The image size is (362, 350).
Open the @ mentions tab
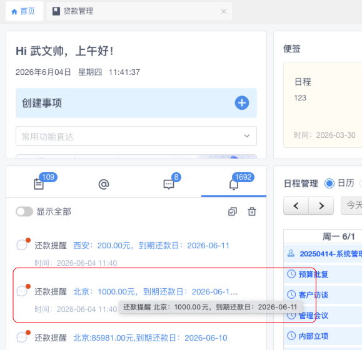pyautogui.click(x=104, y=184)
